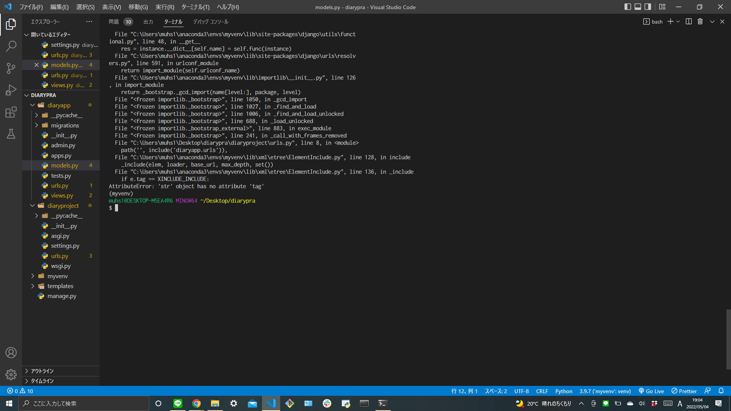
Task: Open Windows Start menu
Action: click(x=9, y=403)
